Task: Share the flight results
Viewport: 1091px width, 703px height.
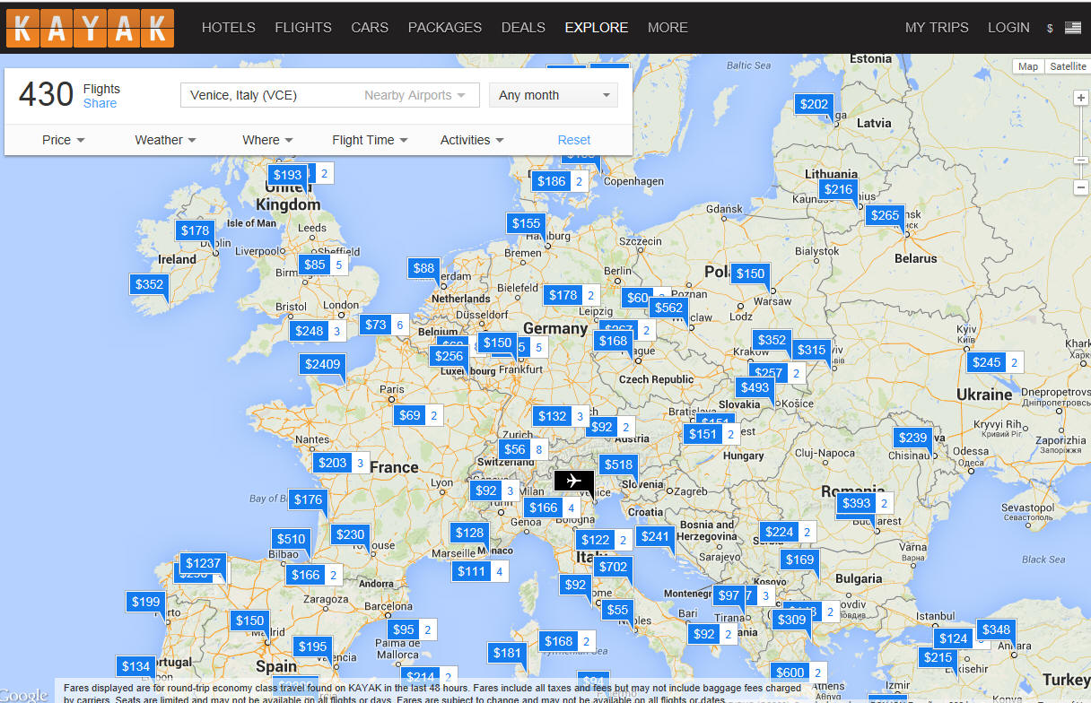Action: tap(100, 103)
